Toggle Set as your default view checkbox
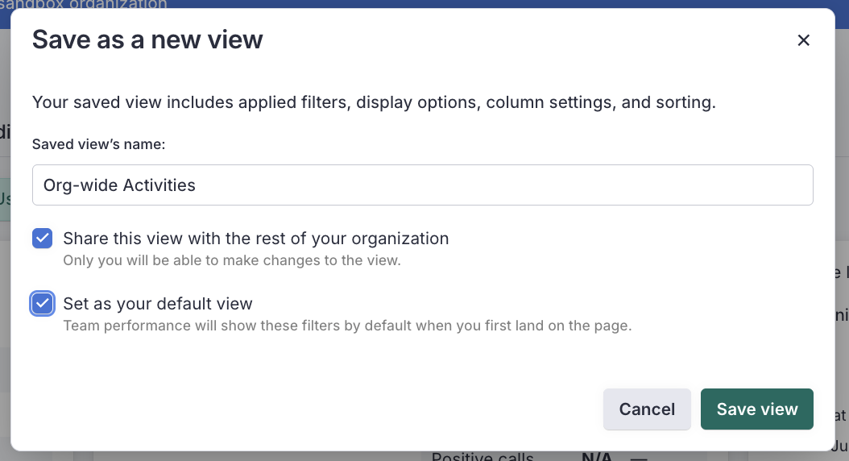The height and width of the screenshot is (461, 849). [42, 303]
